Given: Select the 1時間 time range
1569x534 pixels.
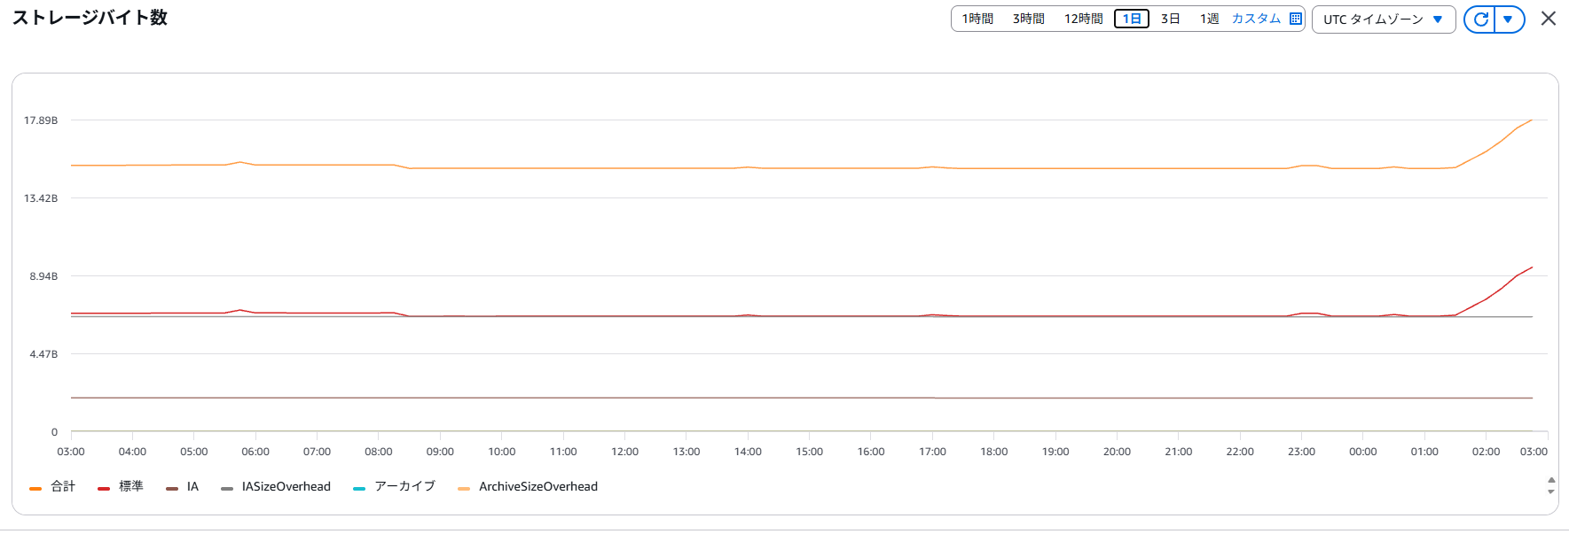Looking at the screenshot, I should (x=977, y=19).
